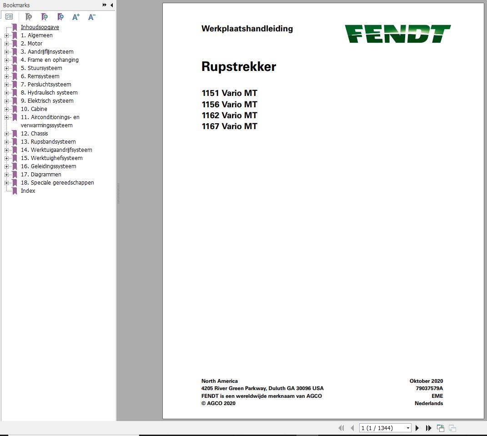Click the Werkplaatshandleiding heading
Viewport: 487px width, 436px height.
tap(247, 29)
